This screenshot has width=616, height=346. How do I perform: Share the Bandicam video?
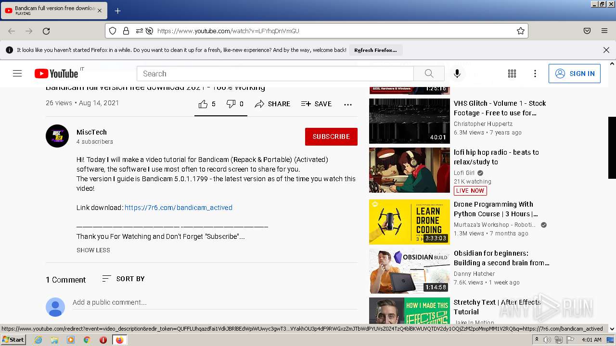tap(272, 104)
